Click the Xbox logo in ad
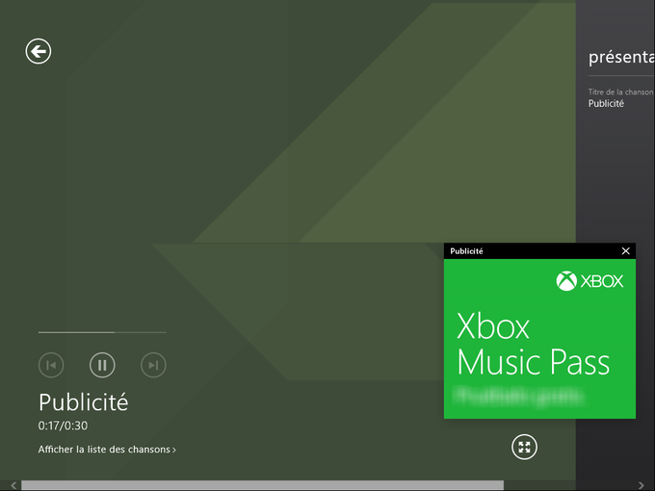The image size is (655, 491). point(589,281)
